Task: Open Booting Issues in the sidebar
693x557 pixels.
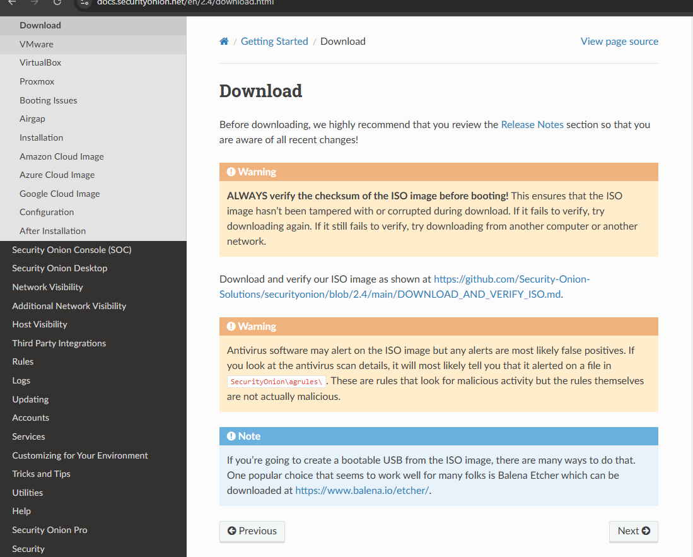Action: (93, 100)
